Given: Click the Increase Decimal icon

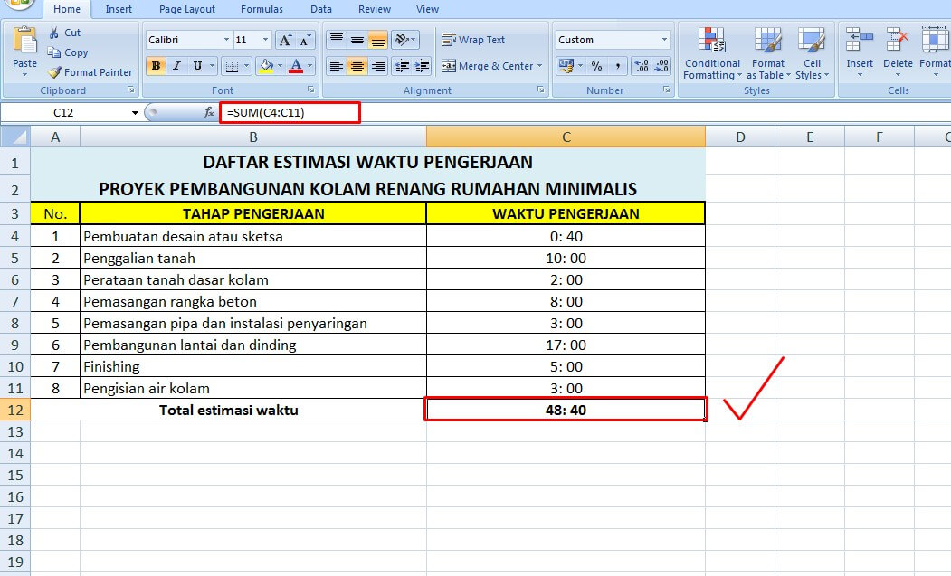Looking at the screenshot, I should pos(642,66).
